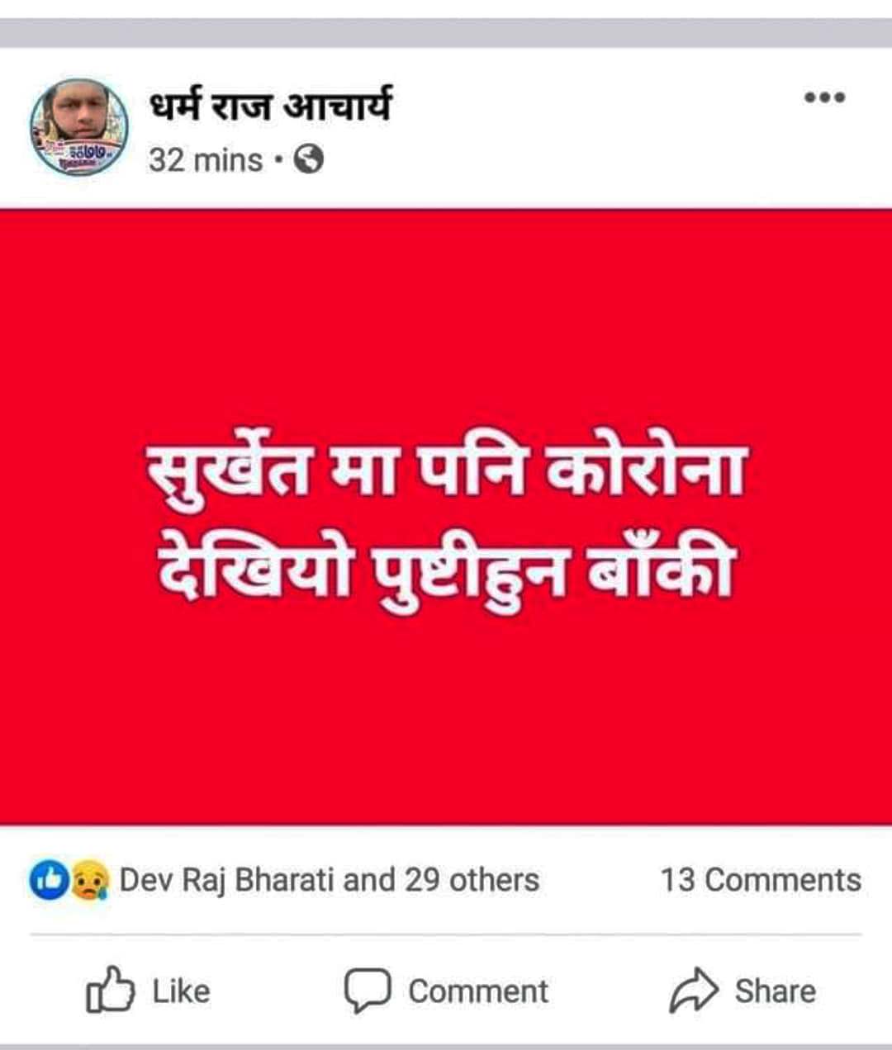Screen dimensions: 892x1050
Task: Click the speech bubble Comment icon
Action: coord(367,991)
